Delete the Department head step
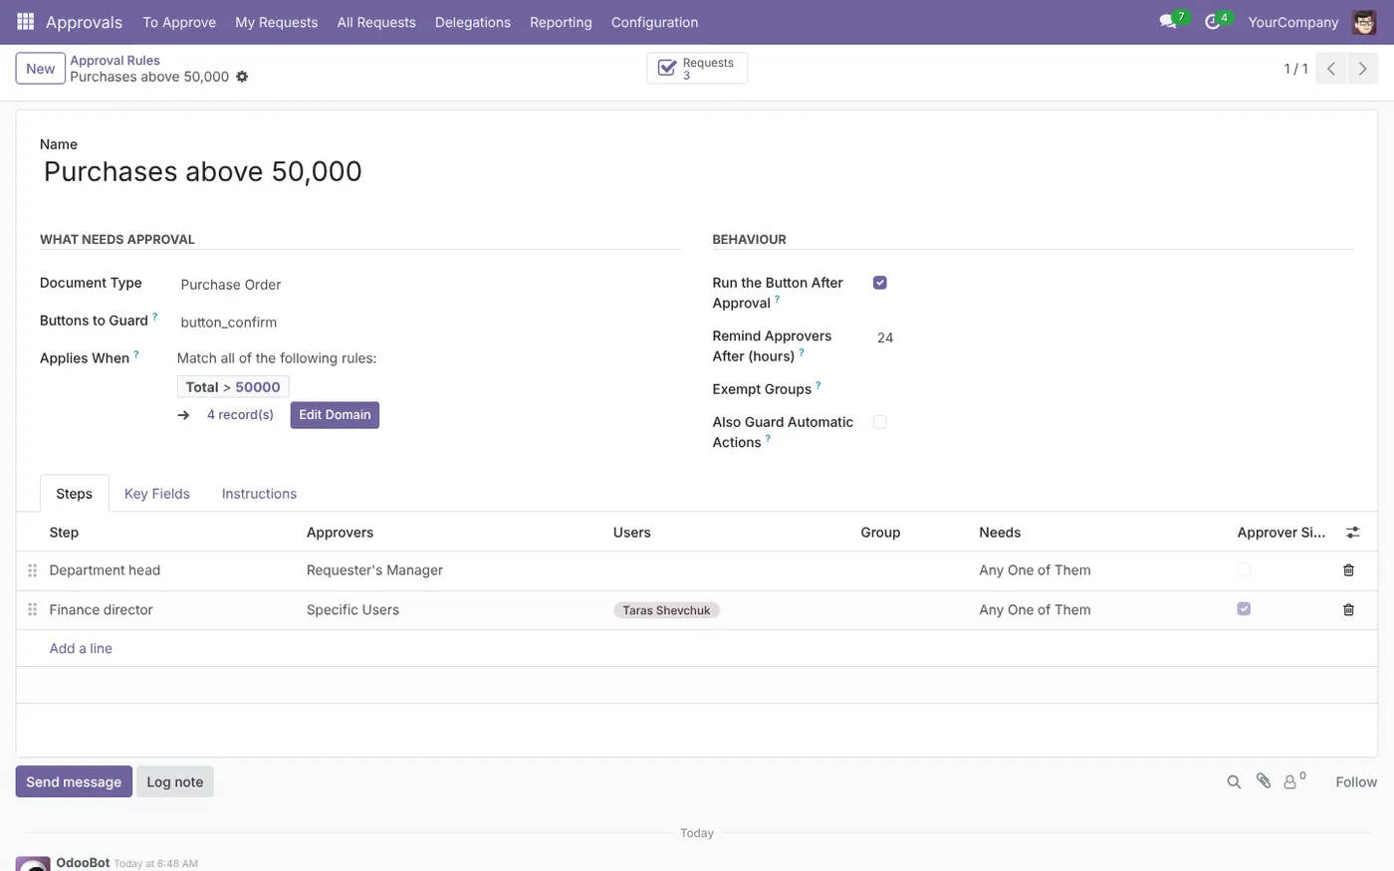The height and width of the screenshot is (871, 1394). [1348, 570]
